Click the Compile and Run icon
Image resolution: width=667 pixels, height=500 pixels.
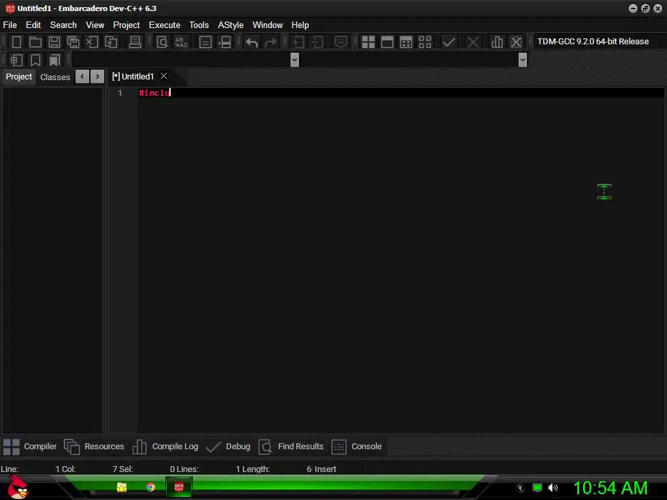click(x=406, y=42)
